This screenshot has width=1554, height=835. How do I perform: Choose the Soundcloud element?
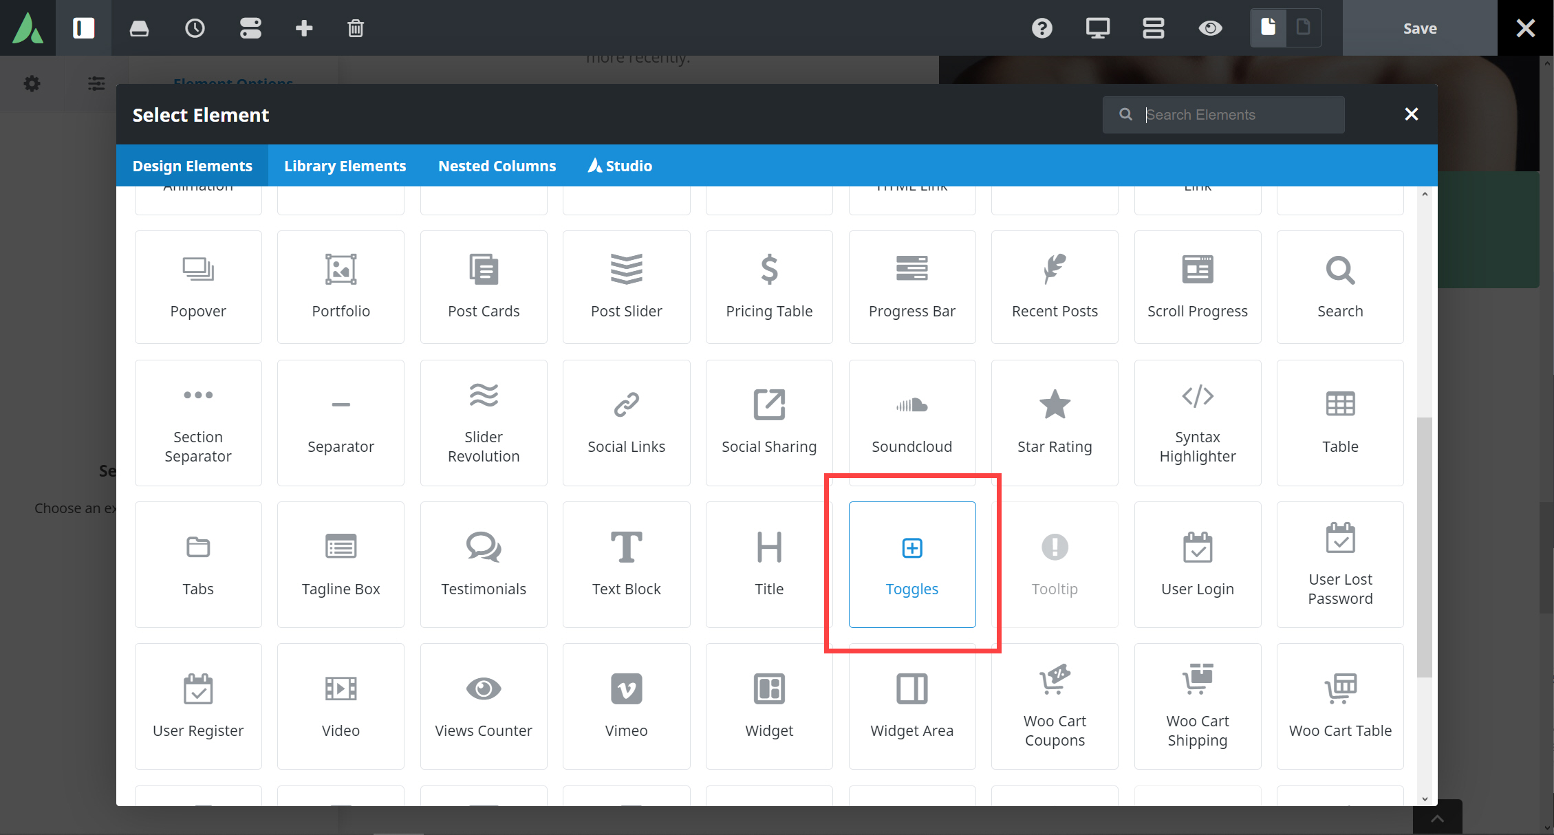click(x=911, y=422)
